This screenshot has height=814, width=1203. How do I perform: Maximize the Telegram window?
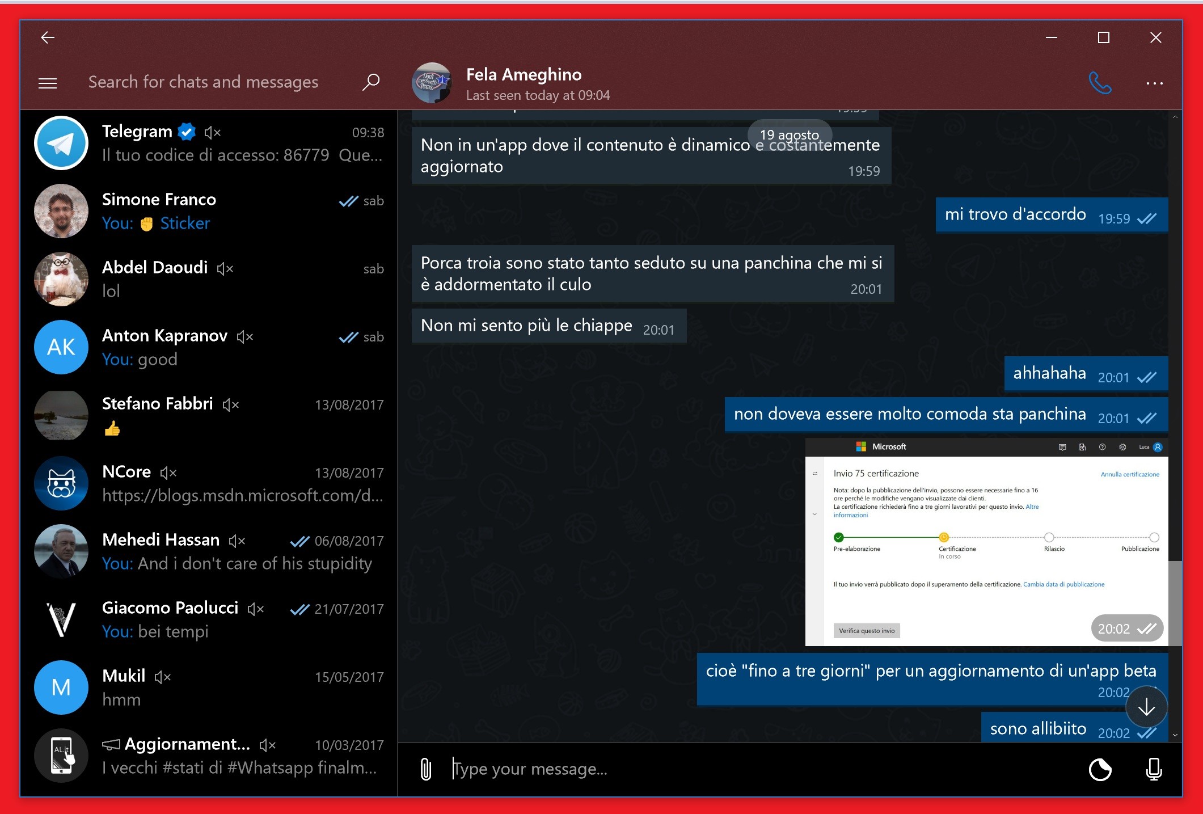1103,37
